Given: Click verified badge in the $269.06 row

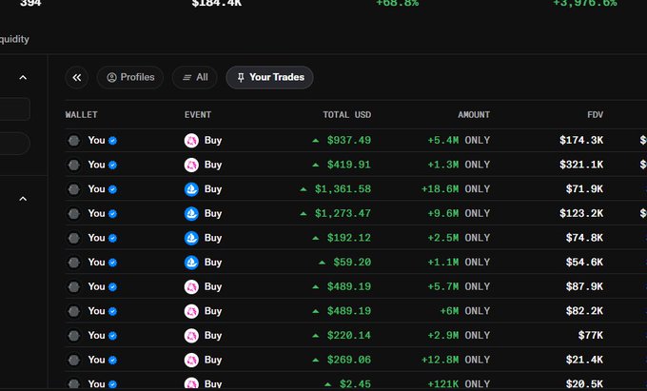Looking at the screenshot, I should (112, 360).
